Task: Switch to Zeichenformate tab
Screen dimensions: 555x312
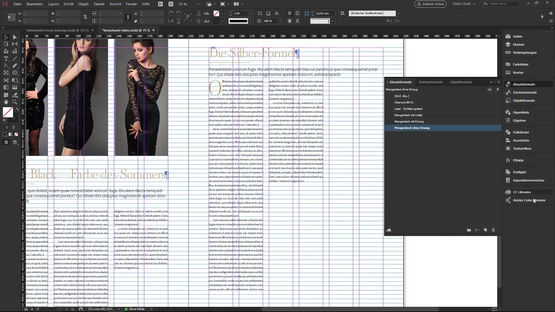Action: point(430,82)
